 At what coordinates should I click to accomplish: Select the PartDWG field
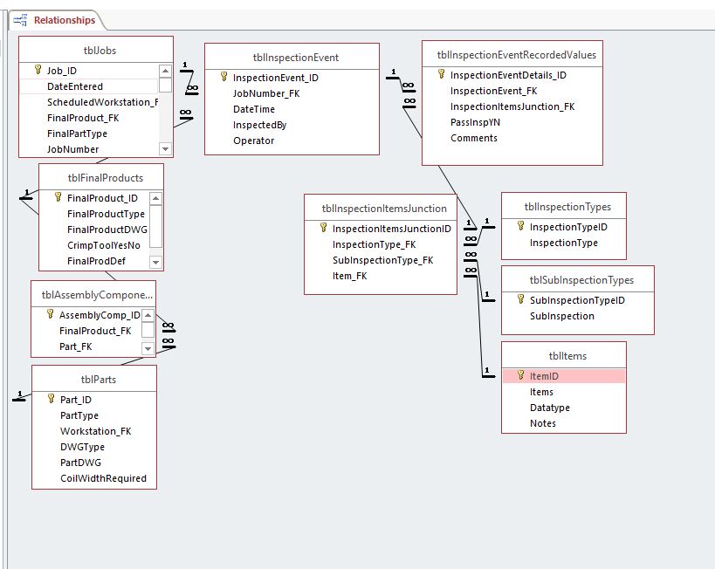tap(80, 463)
